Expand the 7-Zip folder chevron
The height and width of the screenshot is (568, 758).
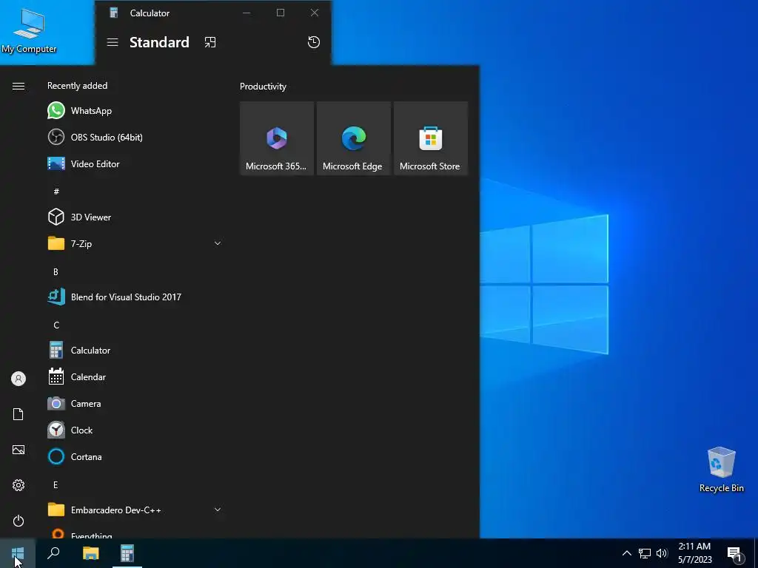218,243
